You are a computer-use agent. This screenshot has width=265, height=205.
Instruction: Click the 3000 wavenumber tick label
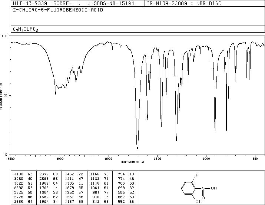pos(60,159)
